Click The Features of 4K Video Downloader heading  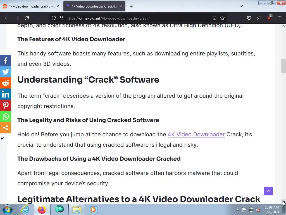[71, 39]
